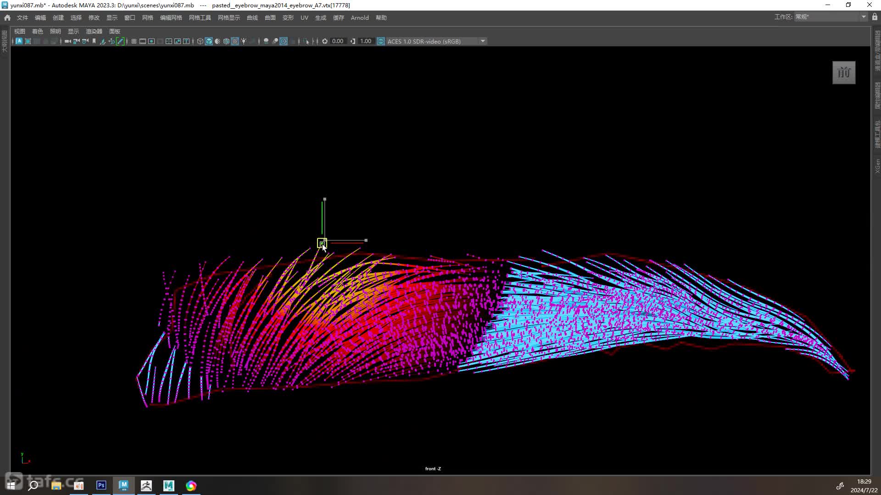Toggle the grease pencil icon
The image size is (881, 495).
tap(120, 41)
